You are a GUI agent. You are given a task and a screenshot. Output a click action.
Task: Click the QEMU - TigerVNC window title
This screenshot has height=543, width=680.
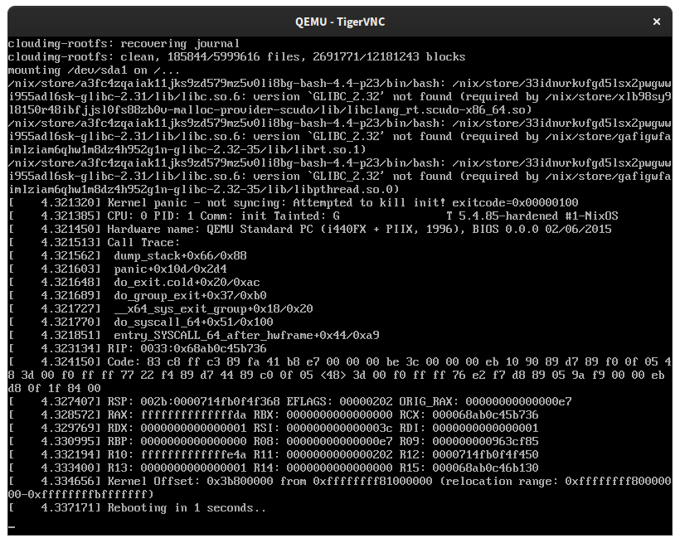coord(339,22)
